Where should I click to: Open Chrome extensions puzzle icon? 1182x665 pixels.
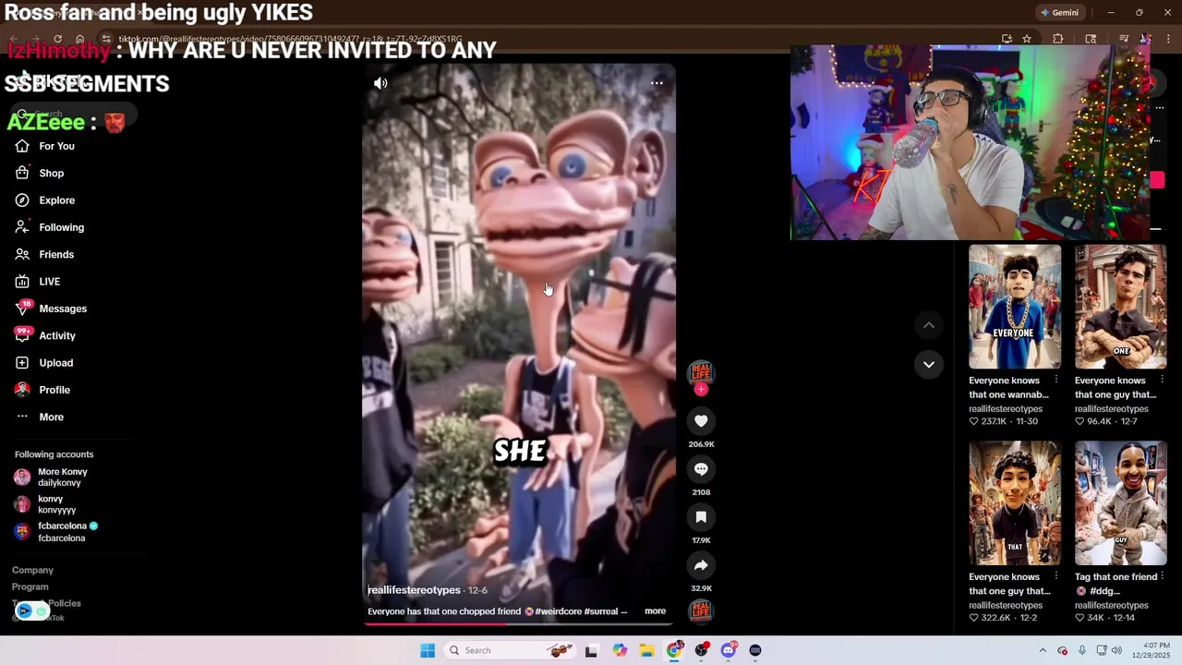(x=1058, y=39)
